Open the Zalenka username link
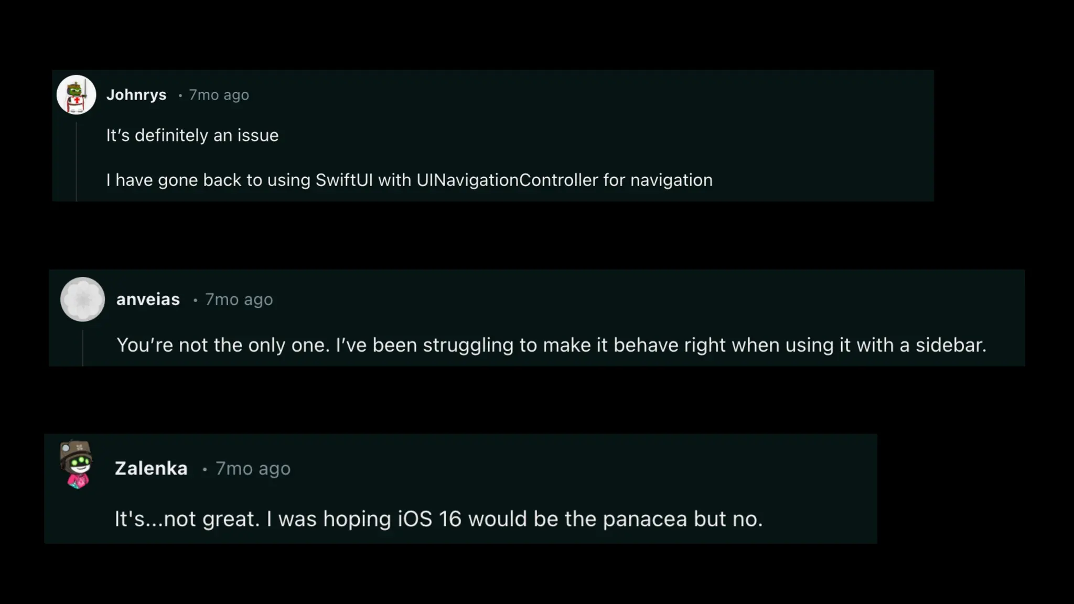The width and height of the screenshot is (1074, 604). pyautogui.click(x=151, y=468)
